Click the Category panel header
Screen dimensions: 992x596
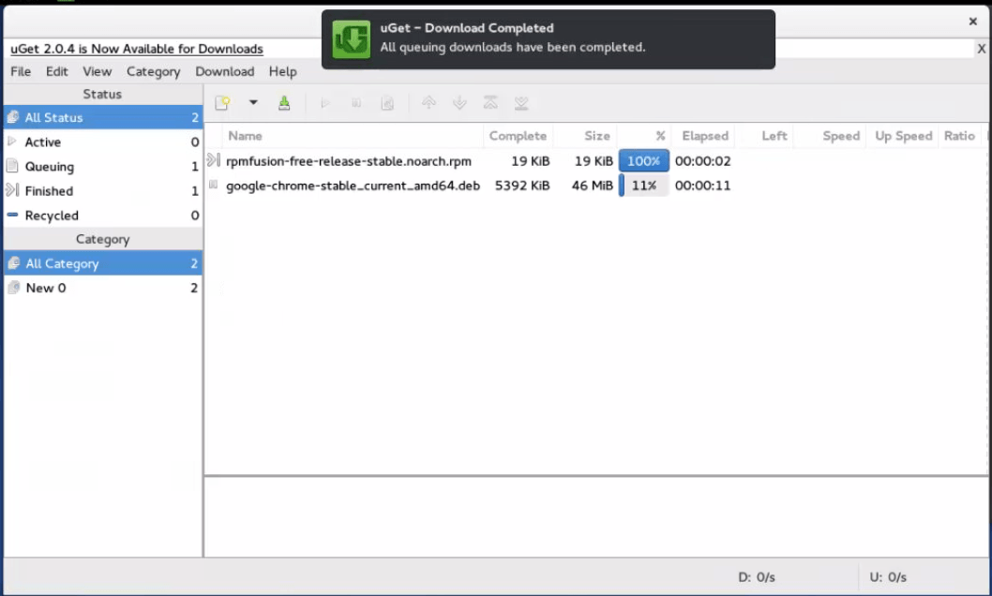(x=103, y=240)
